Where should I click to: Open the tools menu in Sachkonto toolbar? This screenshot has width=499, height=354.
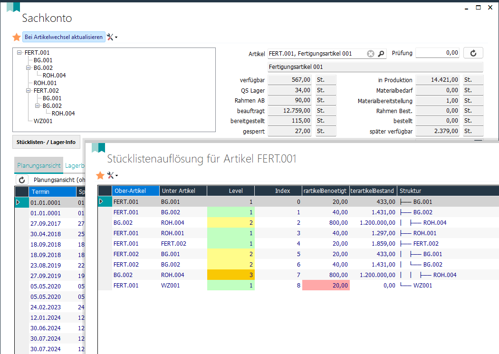[x=111, y=37]
